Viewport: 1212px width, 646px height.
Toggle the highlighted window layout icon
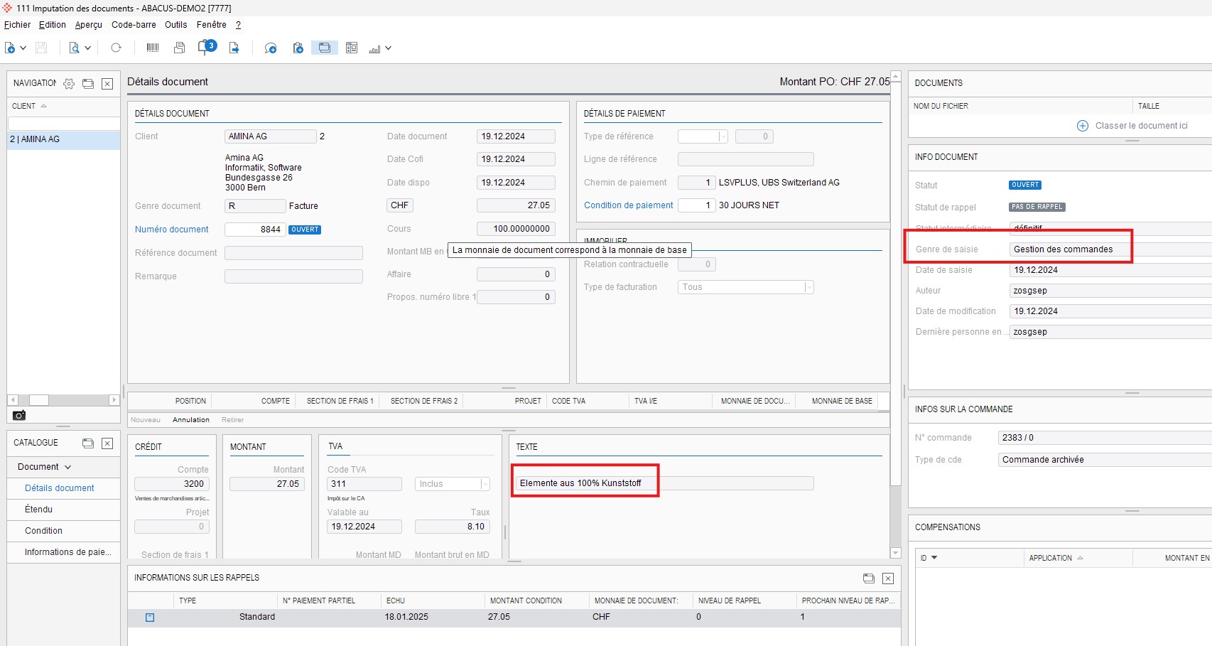(324, 48)
